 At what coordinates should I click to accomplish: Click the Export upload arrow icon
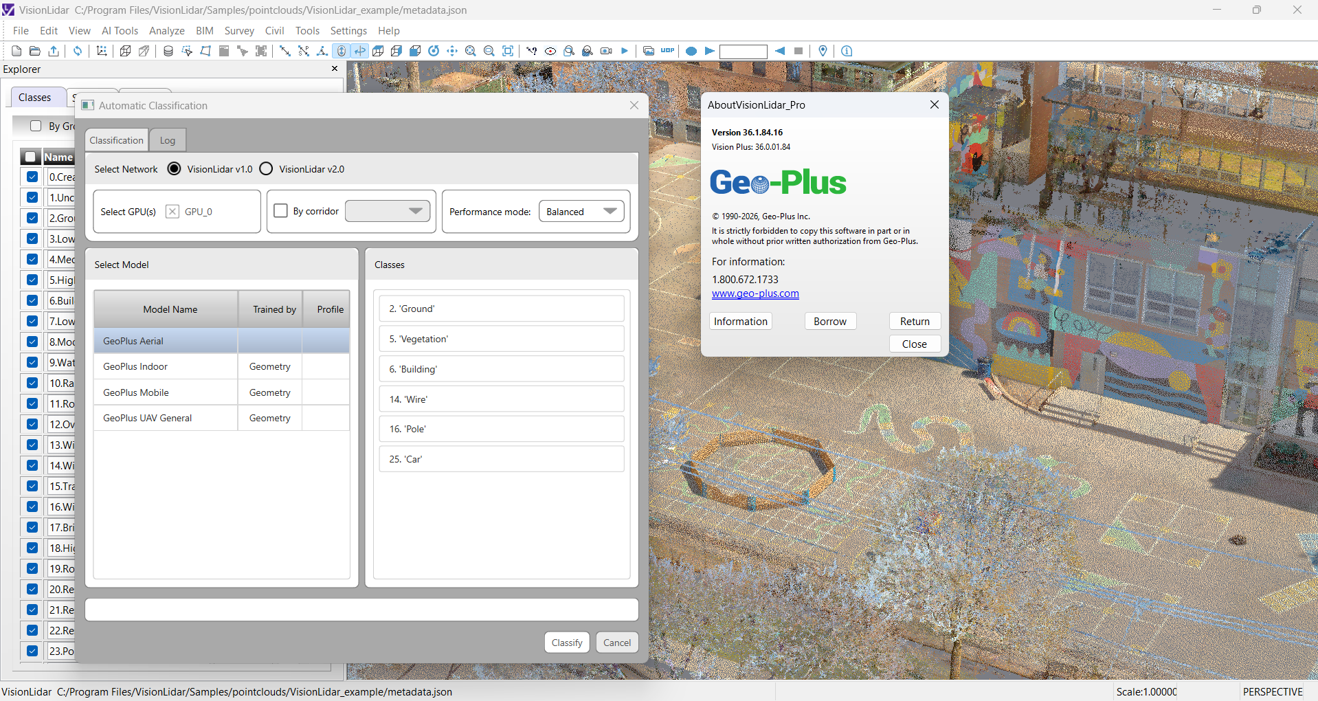54,51
